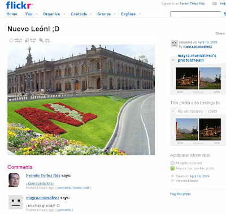
Task: Click My Monterrey set right arrow
Action: point(216,143)
